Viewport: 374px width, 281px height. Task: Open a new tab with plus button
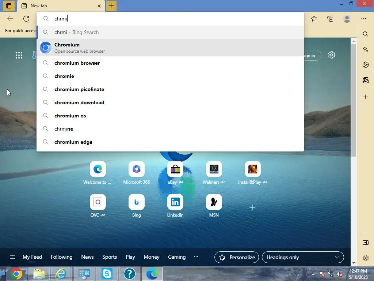click(x=111, y=6)
